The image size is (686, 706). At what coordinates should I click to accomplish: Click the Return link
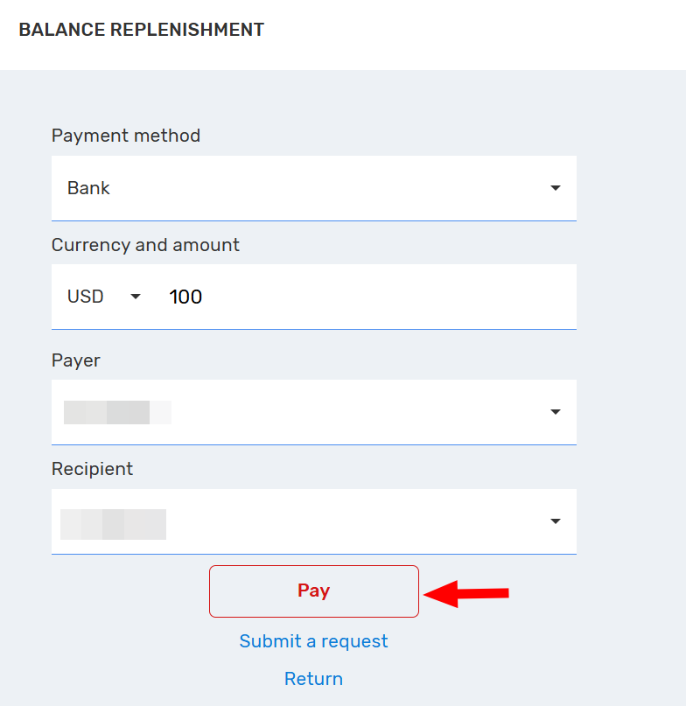(x=313, y=679)
